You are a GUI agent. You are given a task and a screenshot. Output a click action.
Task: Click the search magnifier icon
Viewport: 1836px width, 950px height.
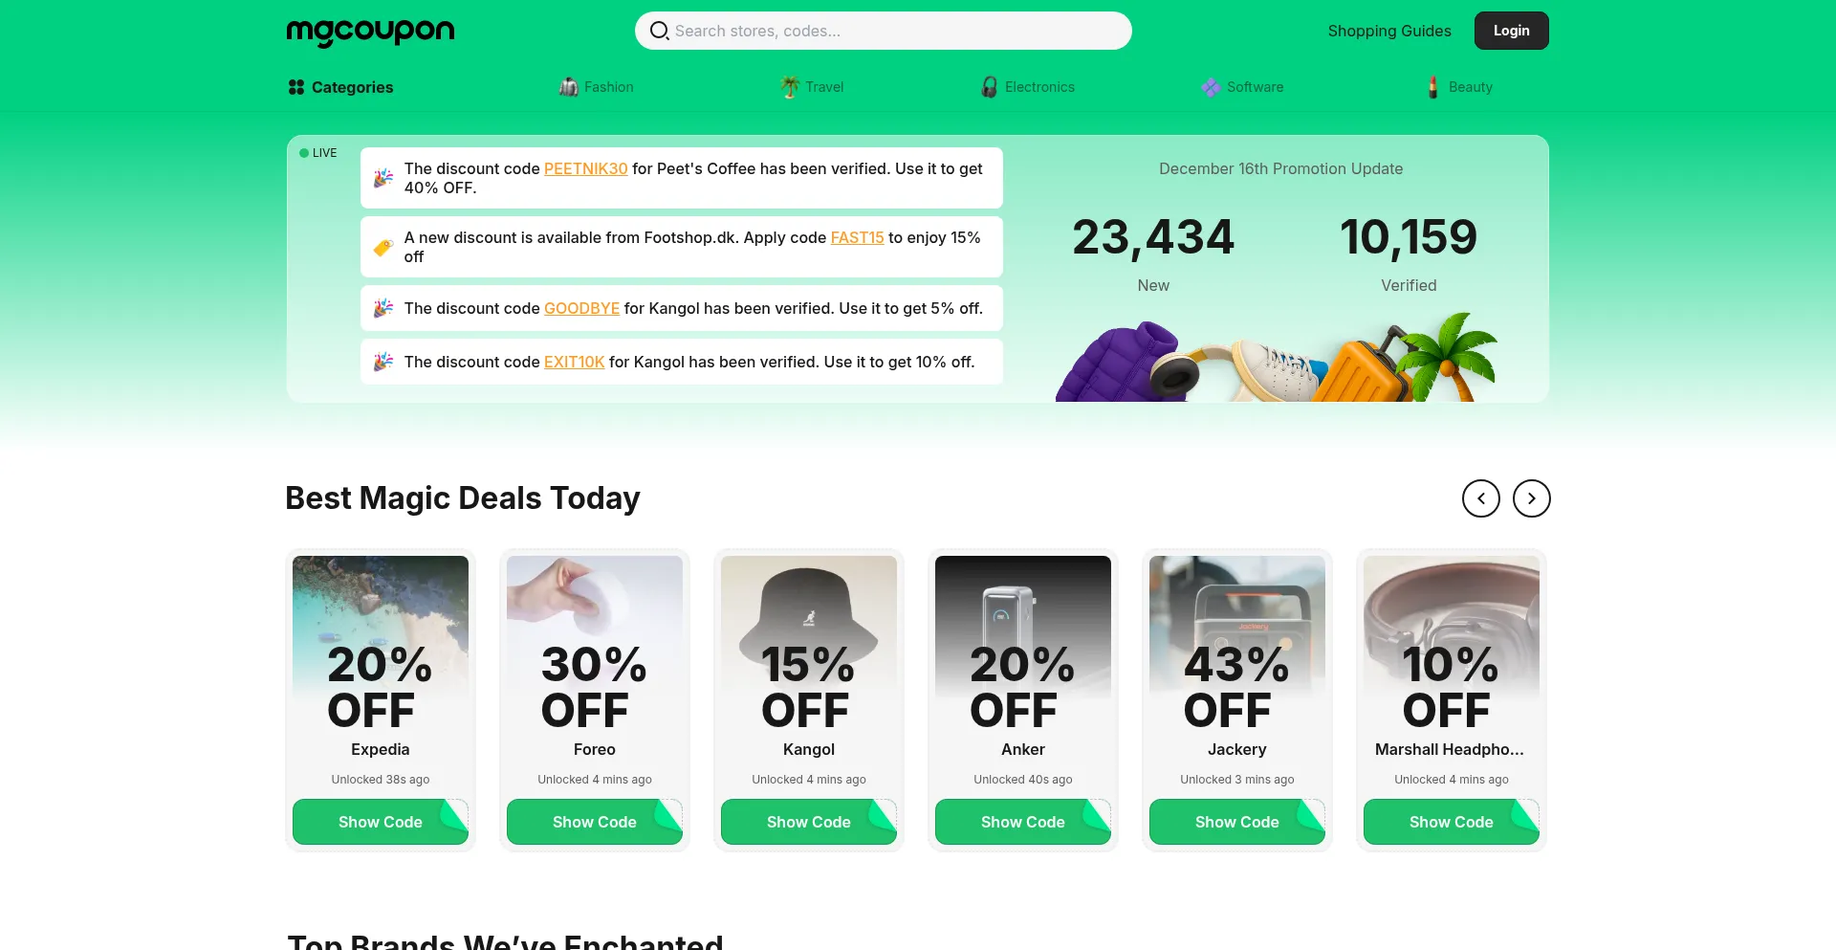[x=659, y=31]
